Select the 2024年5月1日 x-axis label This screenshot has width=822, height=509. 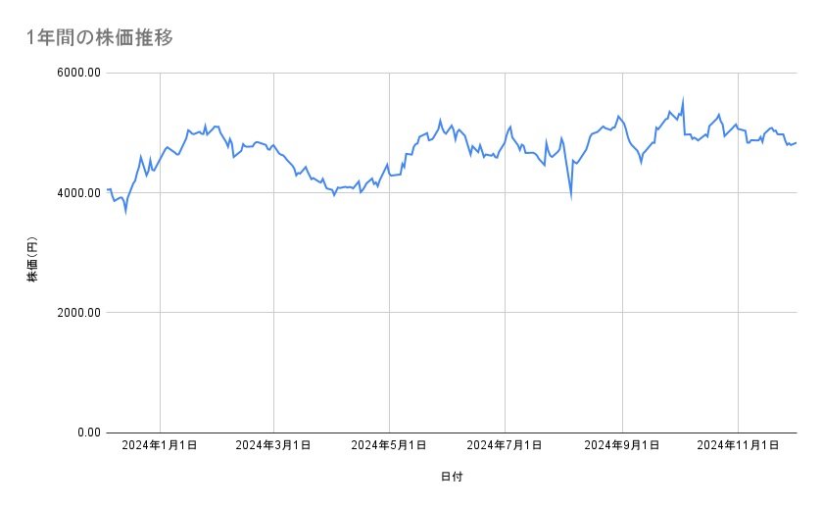click(x=389, y=445)
